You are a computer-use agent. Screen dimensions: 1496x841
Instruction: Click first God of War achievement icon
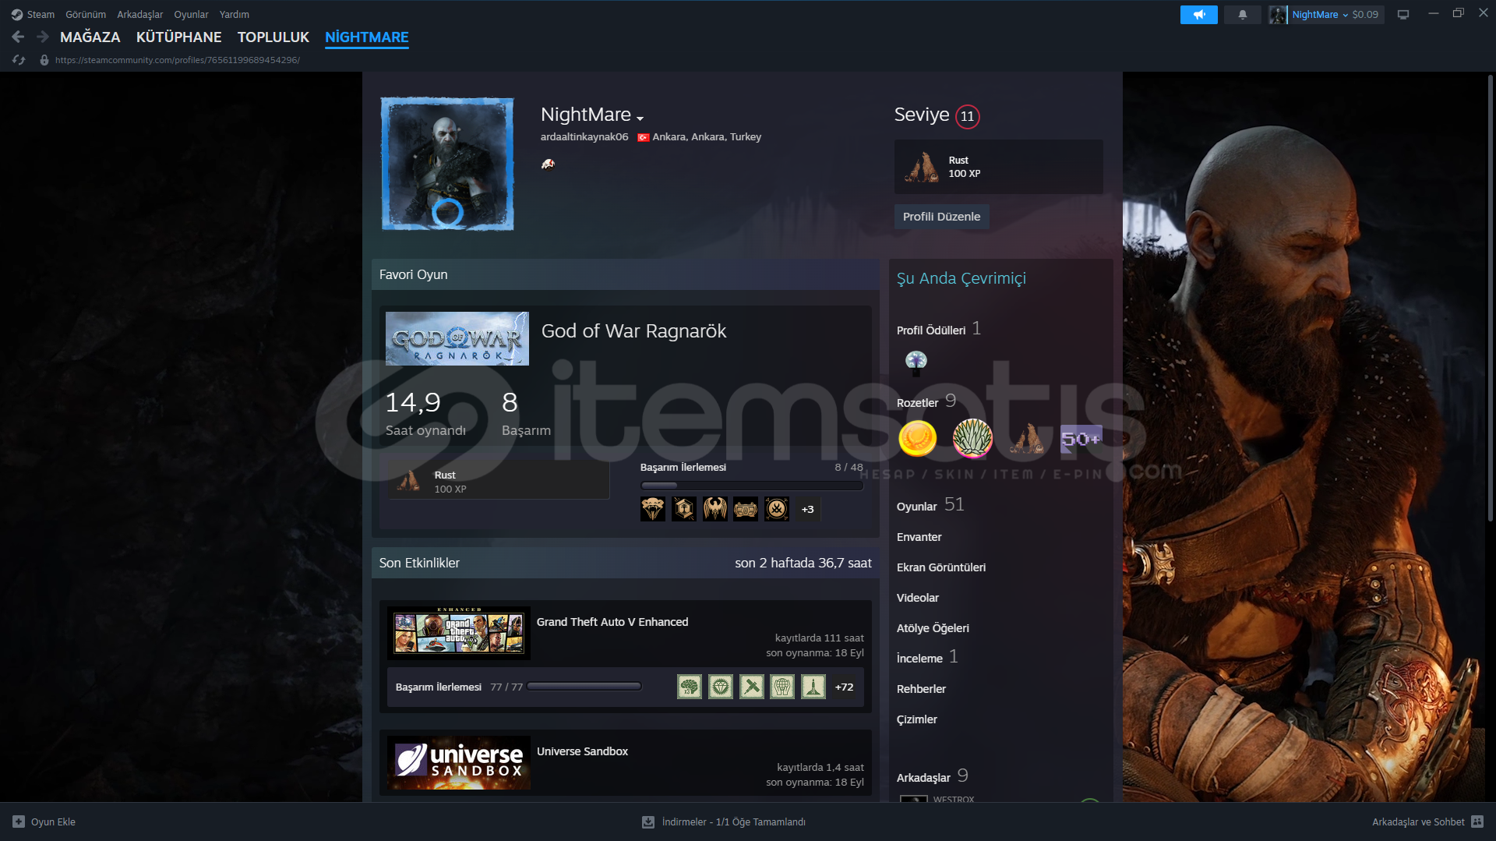coord(653,509)
